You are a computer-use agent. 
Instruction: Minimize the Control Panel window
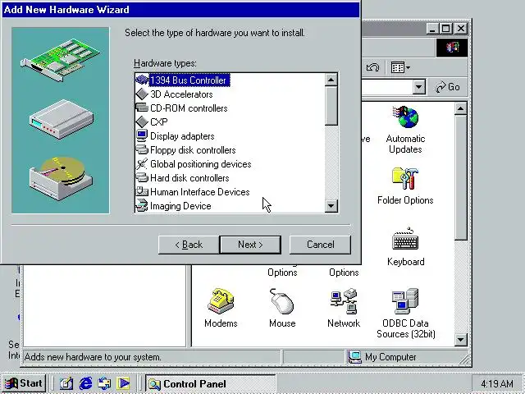coord(432,29)
